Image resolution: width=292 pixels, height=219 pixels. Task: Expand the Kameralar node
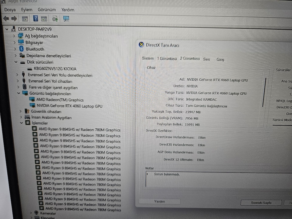pyautogui.click(x=31, y=213)
